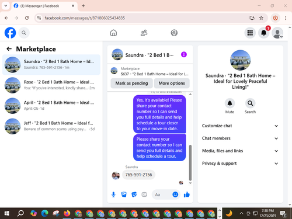Open the tab search dropdown arrow
The image size is (292, 219).
pos(6,6)
